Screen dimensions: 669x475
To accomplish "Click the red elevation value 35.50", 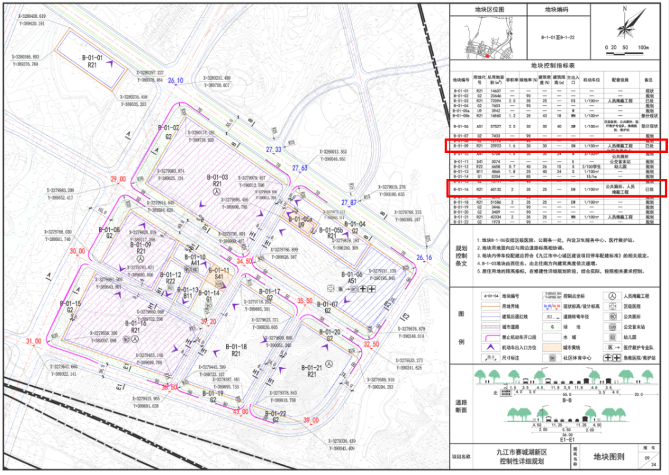I will [305, 301].
